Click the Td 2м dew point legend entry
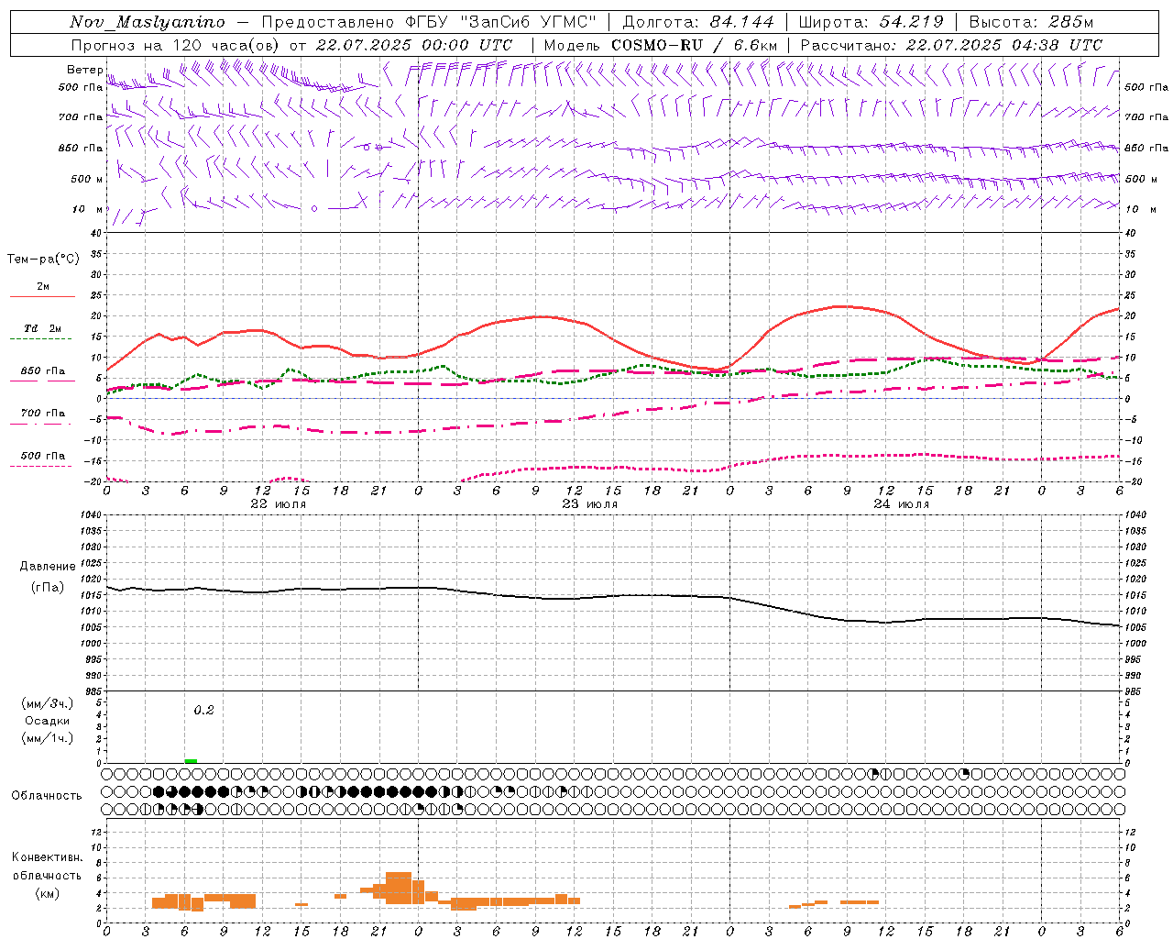 (x=43, y=328)
